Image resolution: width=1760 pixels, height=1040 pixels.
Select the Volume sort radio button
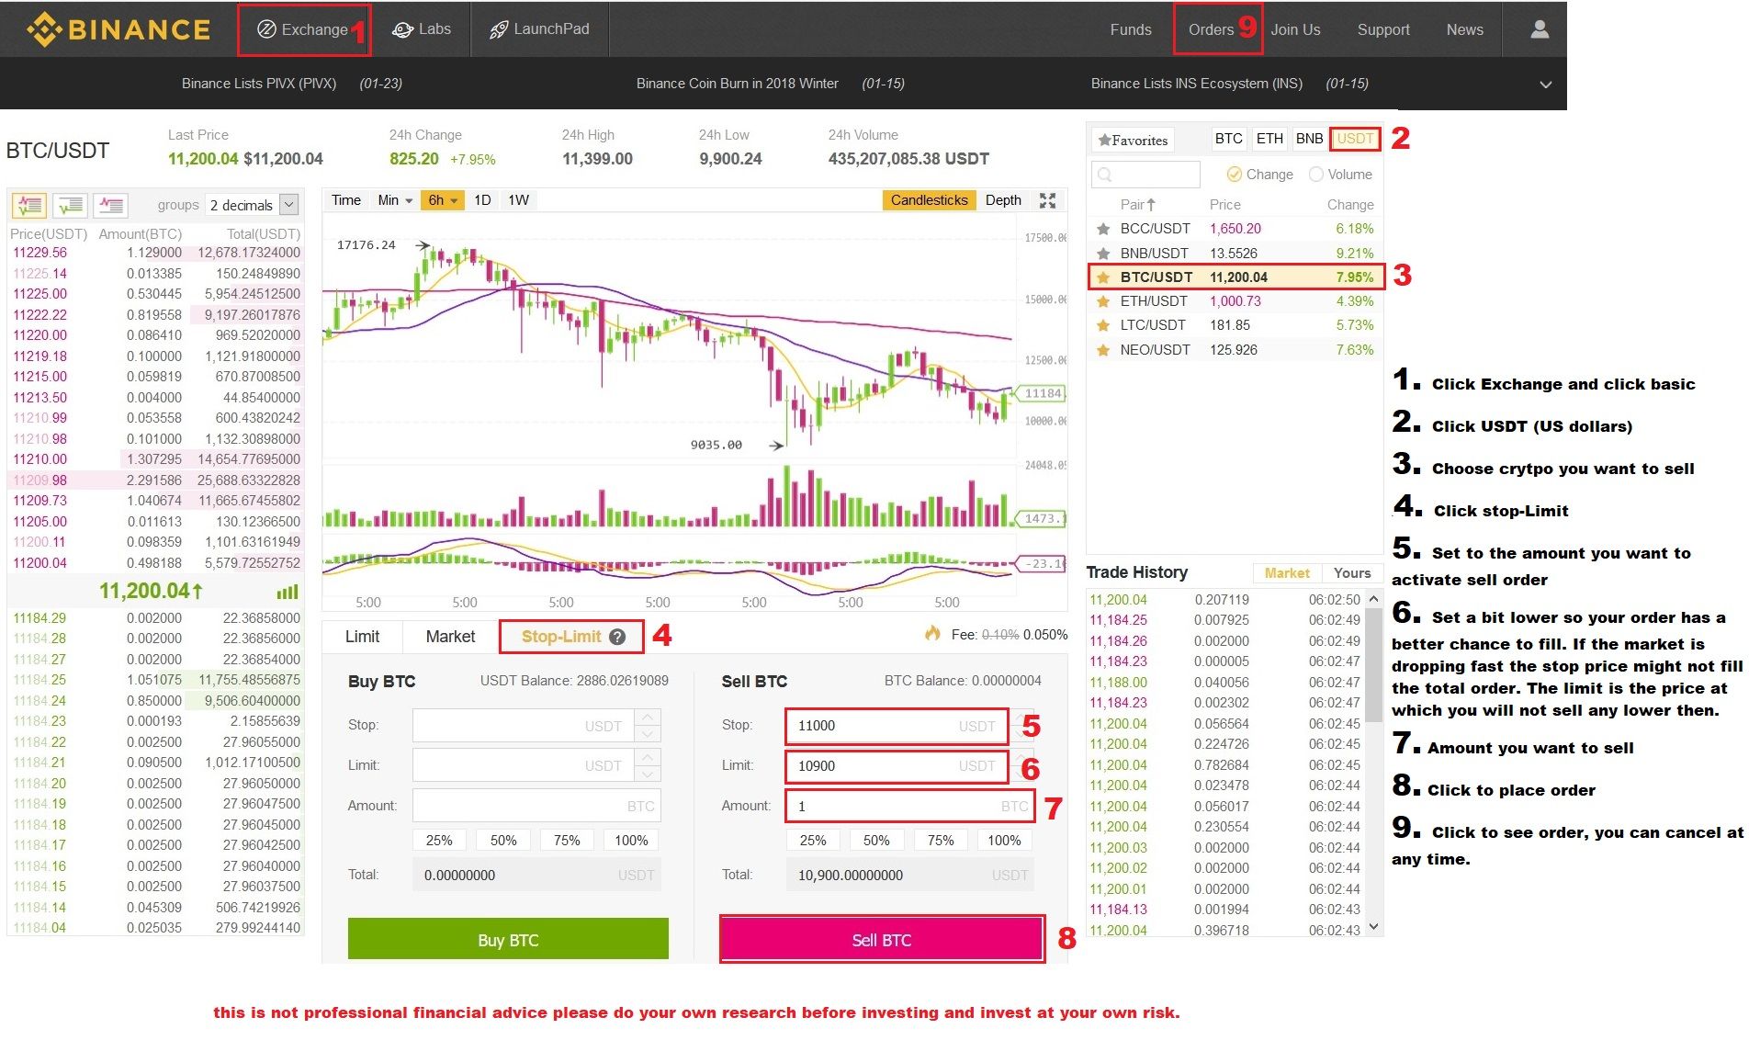point(1316,174)
